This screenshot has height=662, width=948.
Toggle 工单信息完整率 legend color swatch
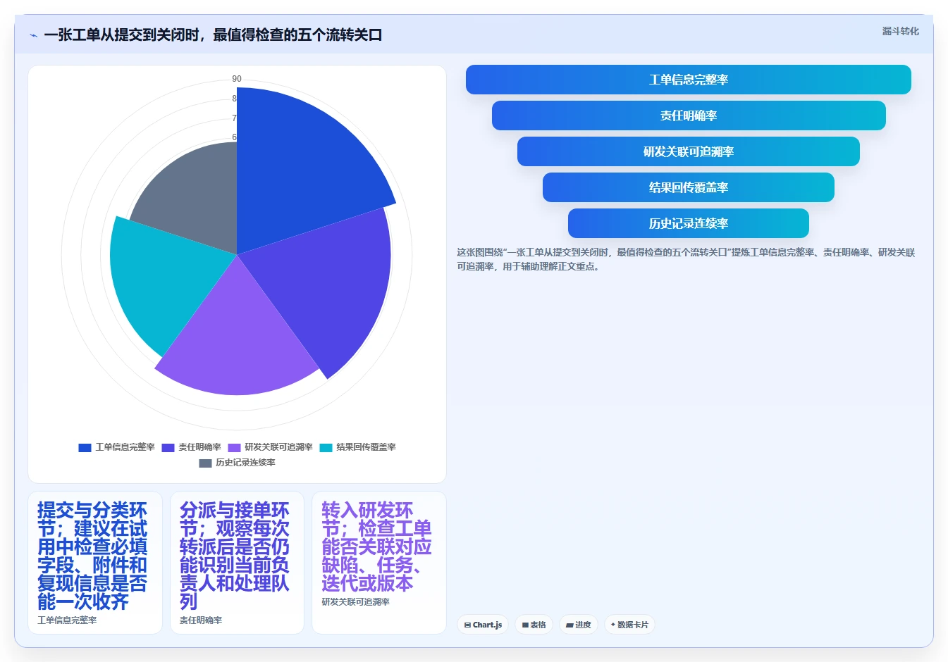[x=85, y=447]
